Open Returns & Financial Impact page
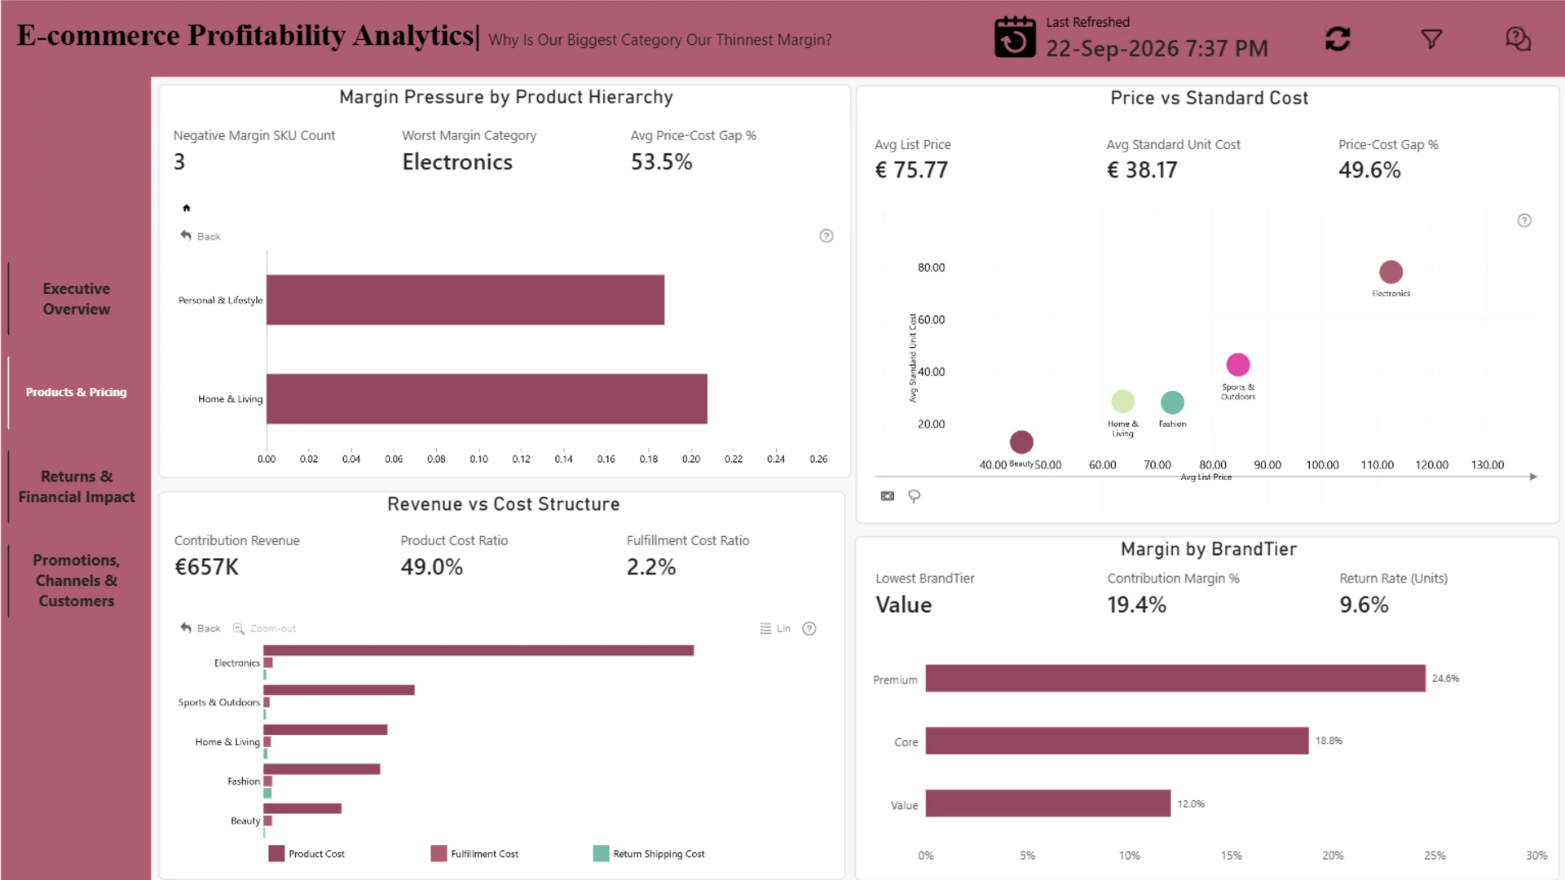 tap(77, 486)
